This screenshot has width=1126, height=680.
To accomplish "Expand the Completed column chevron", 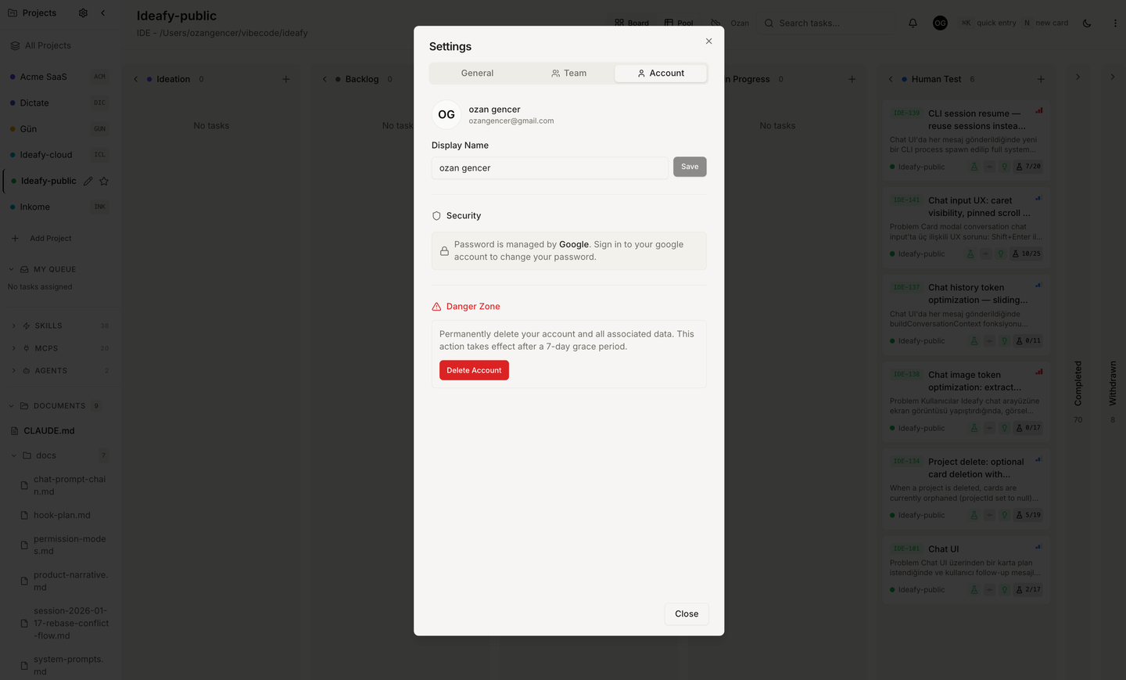I will [x=1078, y=77].
